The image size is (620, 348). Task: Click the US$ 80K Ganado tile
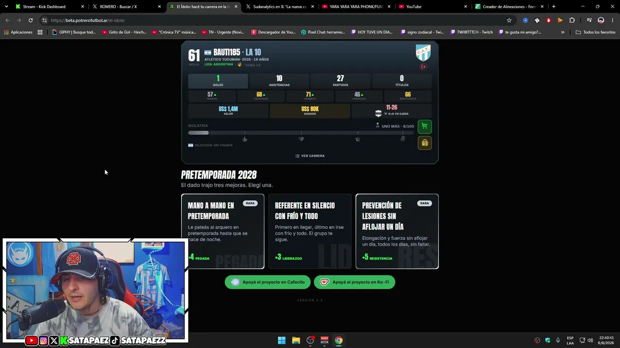[x=310, y=111]
